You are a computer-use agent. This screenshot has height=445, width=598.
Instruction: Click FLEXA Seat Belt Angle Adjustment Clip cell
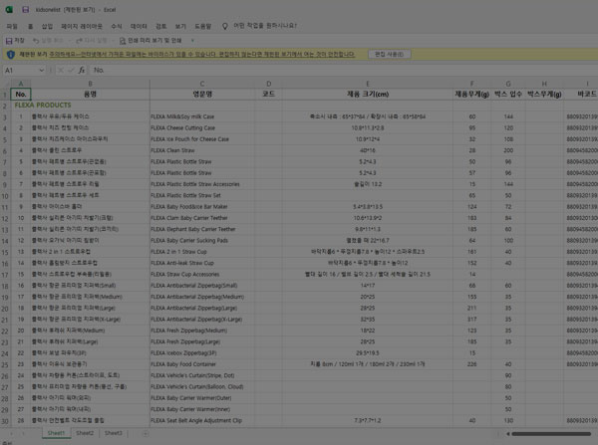tap(202, 421)
